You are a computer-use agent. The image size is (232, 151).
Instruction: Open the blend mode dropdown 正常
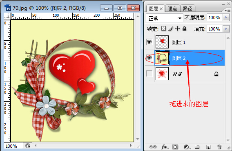(x=164, y=18)
